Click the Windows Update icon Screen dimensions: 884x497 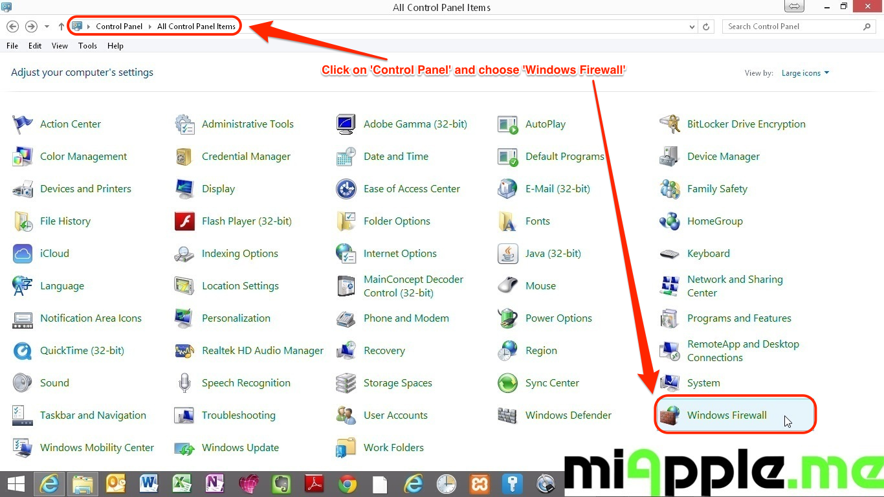pyautogui.click(x=184, y=448)
